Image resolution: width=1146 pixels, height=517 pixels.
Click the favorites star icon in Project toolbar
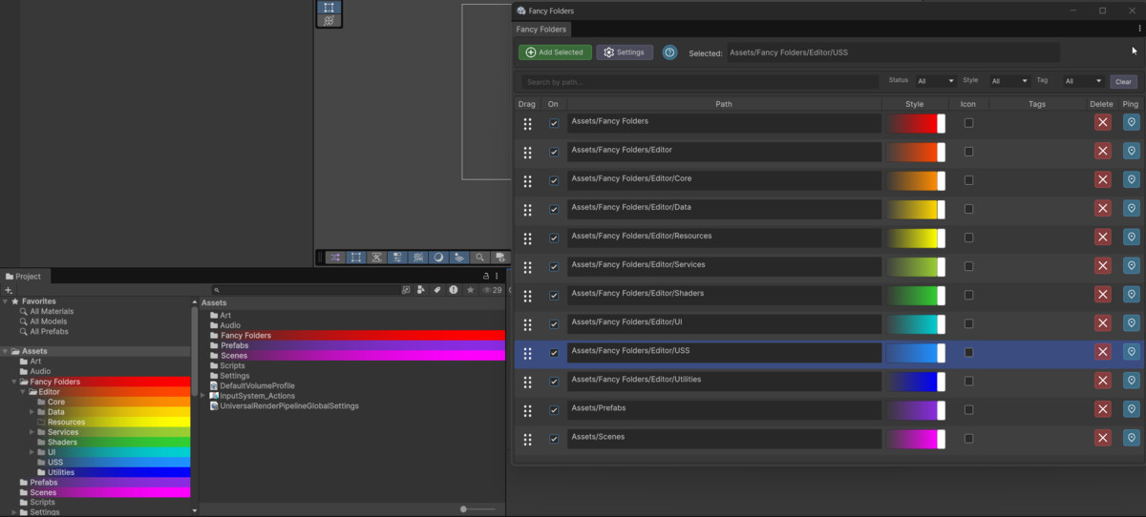(x=470, y=290)
